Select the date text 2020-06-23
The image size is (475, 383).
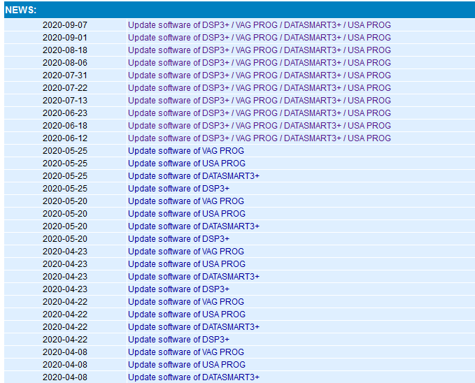pos(65,113)
